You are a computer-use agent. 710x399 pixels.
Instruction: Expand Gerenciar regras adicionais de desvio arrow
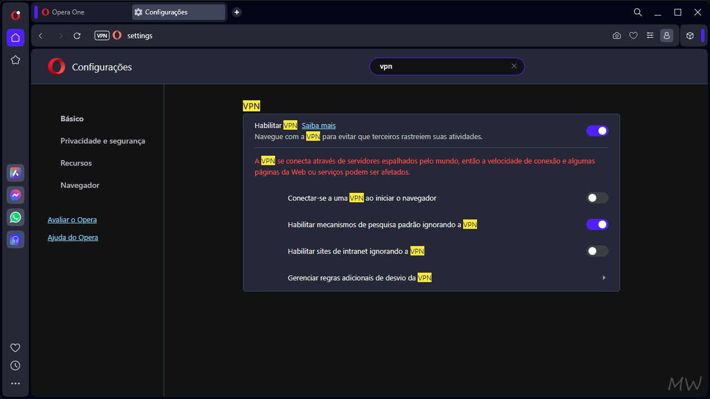click(604, 278)
